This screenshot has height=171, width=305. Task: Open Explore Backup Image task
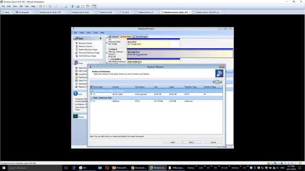(x=88, y=49)
